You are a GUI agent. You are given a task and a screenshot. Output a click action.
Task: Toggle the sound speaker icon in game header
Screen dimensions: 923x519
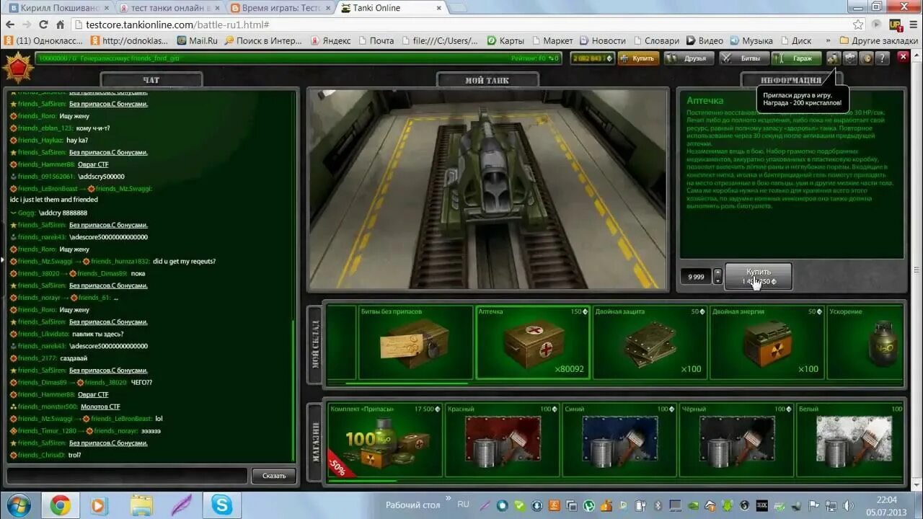coord(866,58)
